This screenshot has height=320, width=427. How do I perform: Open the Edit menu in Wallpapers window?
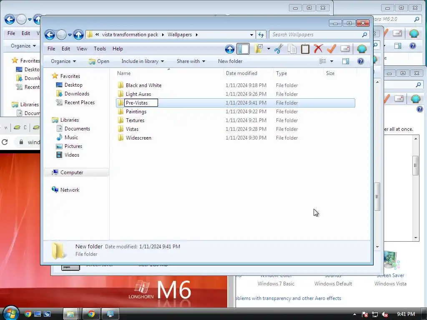pos(65,49)
